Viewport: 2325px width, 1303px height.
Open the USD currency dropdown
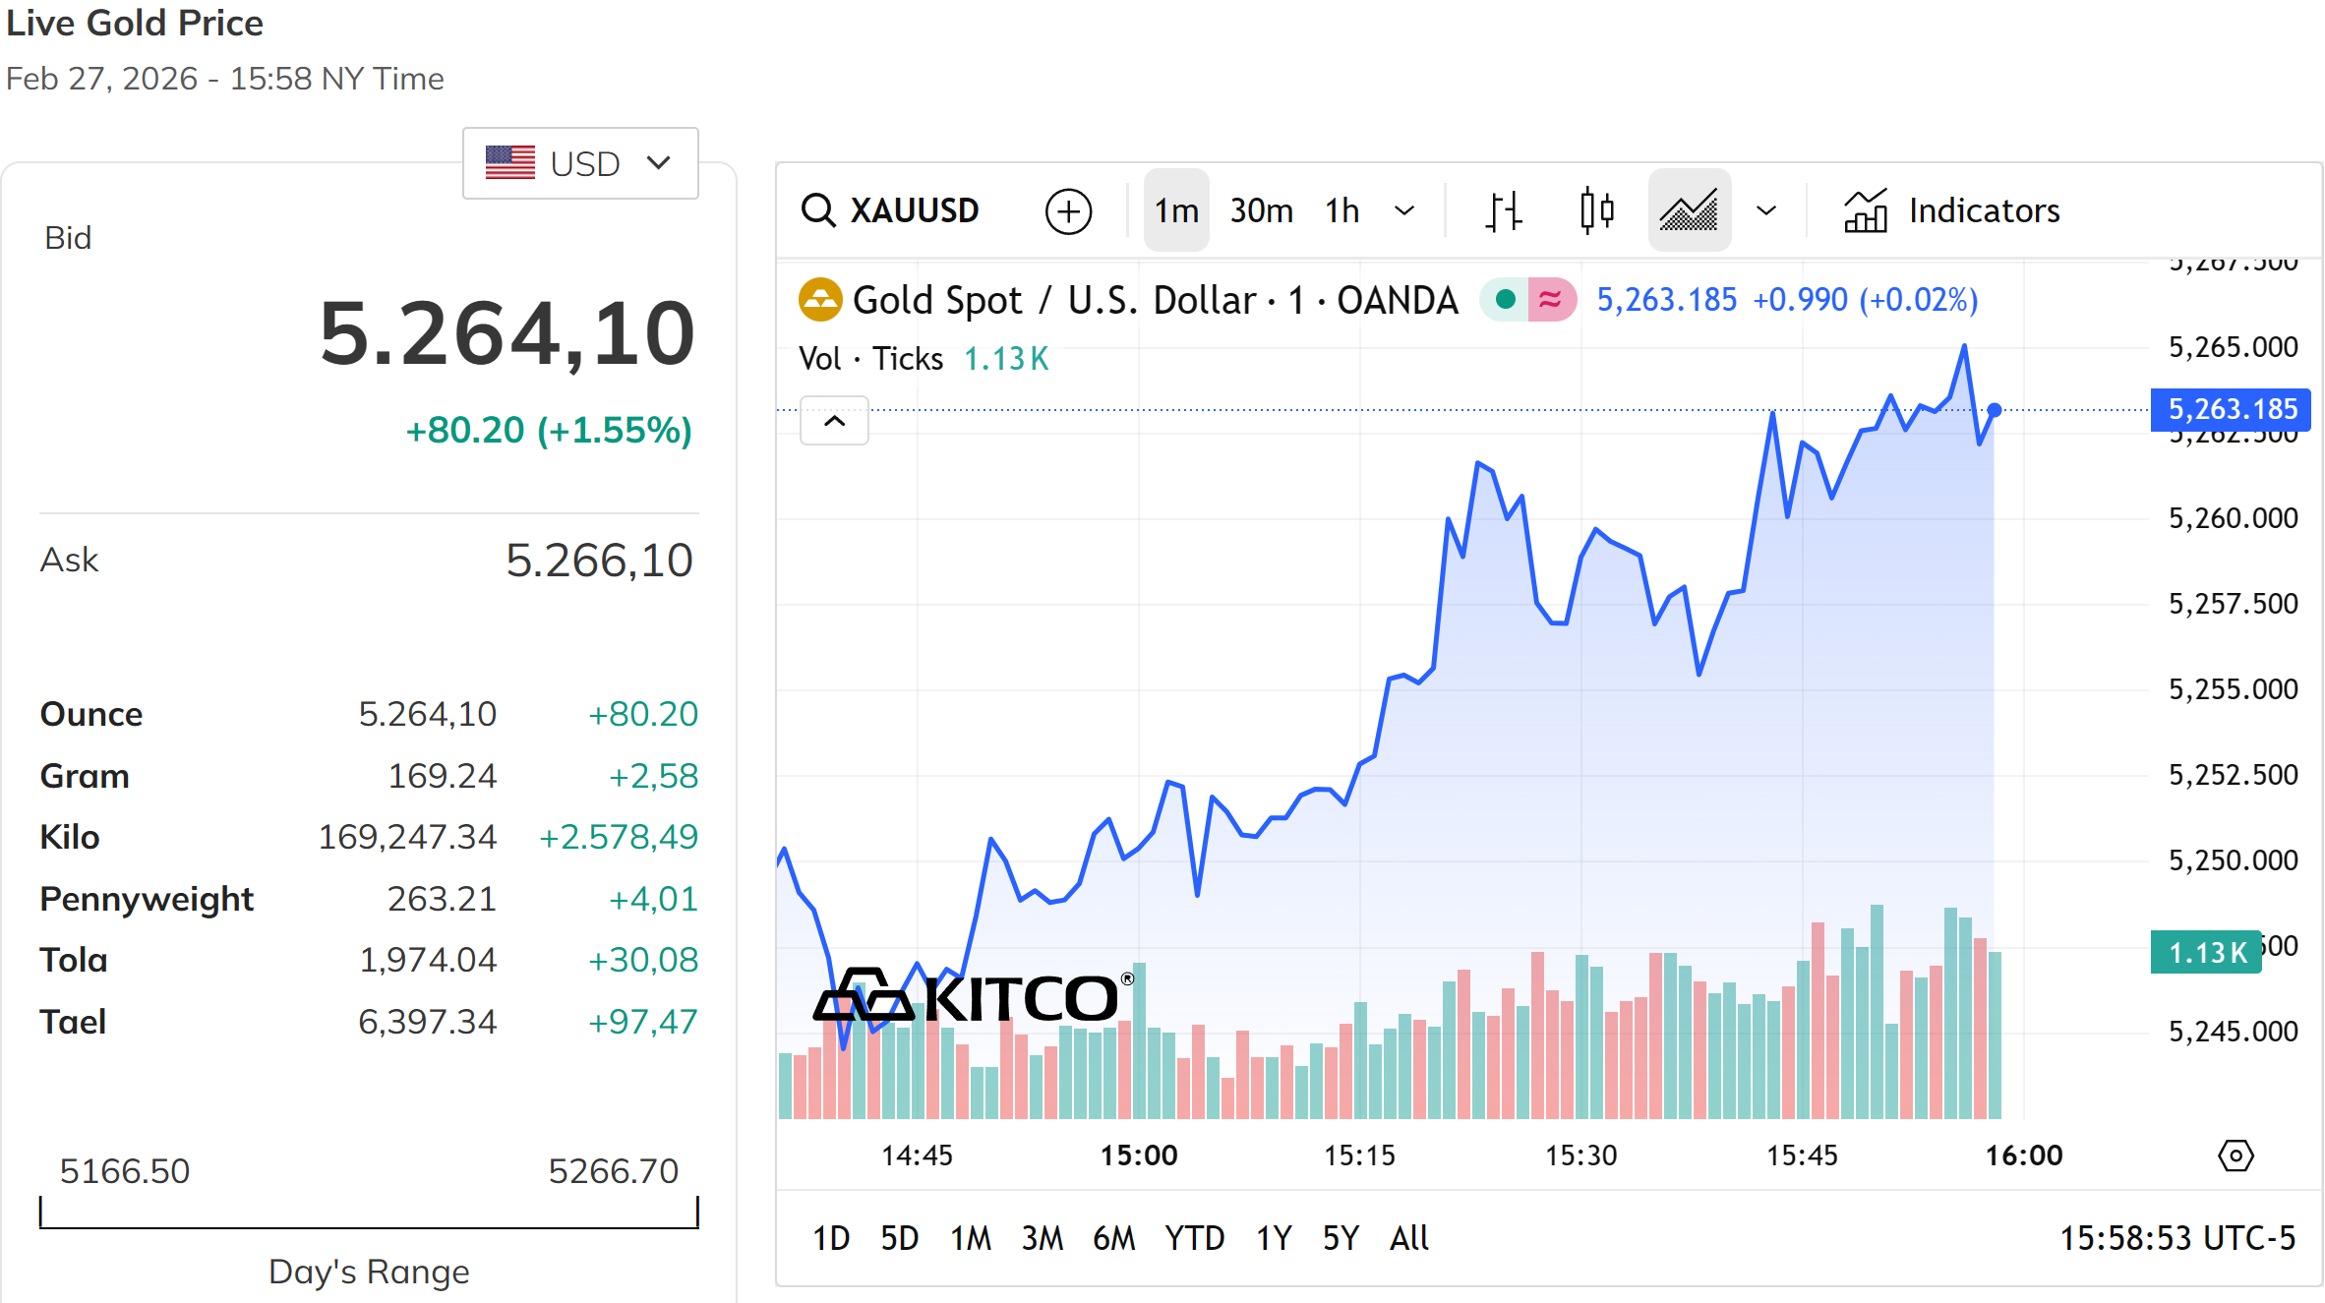coord(580,163)
